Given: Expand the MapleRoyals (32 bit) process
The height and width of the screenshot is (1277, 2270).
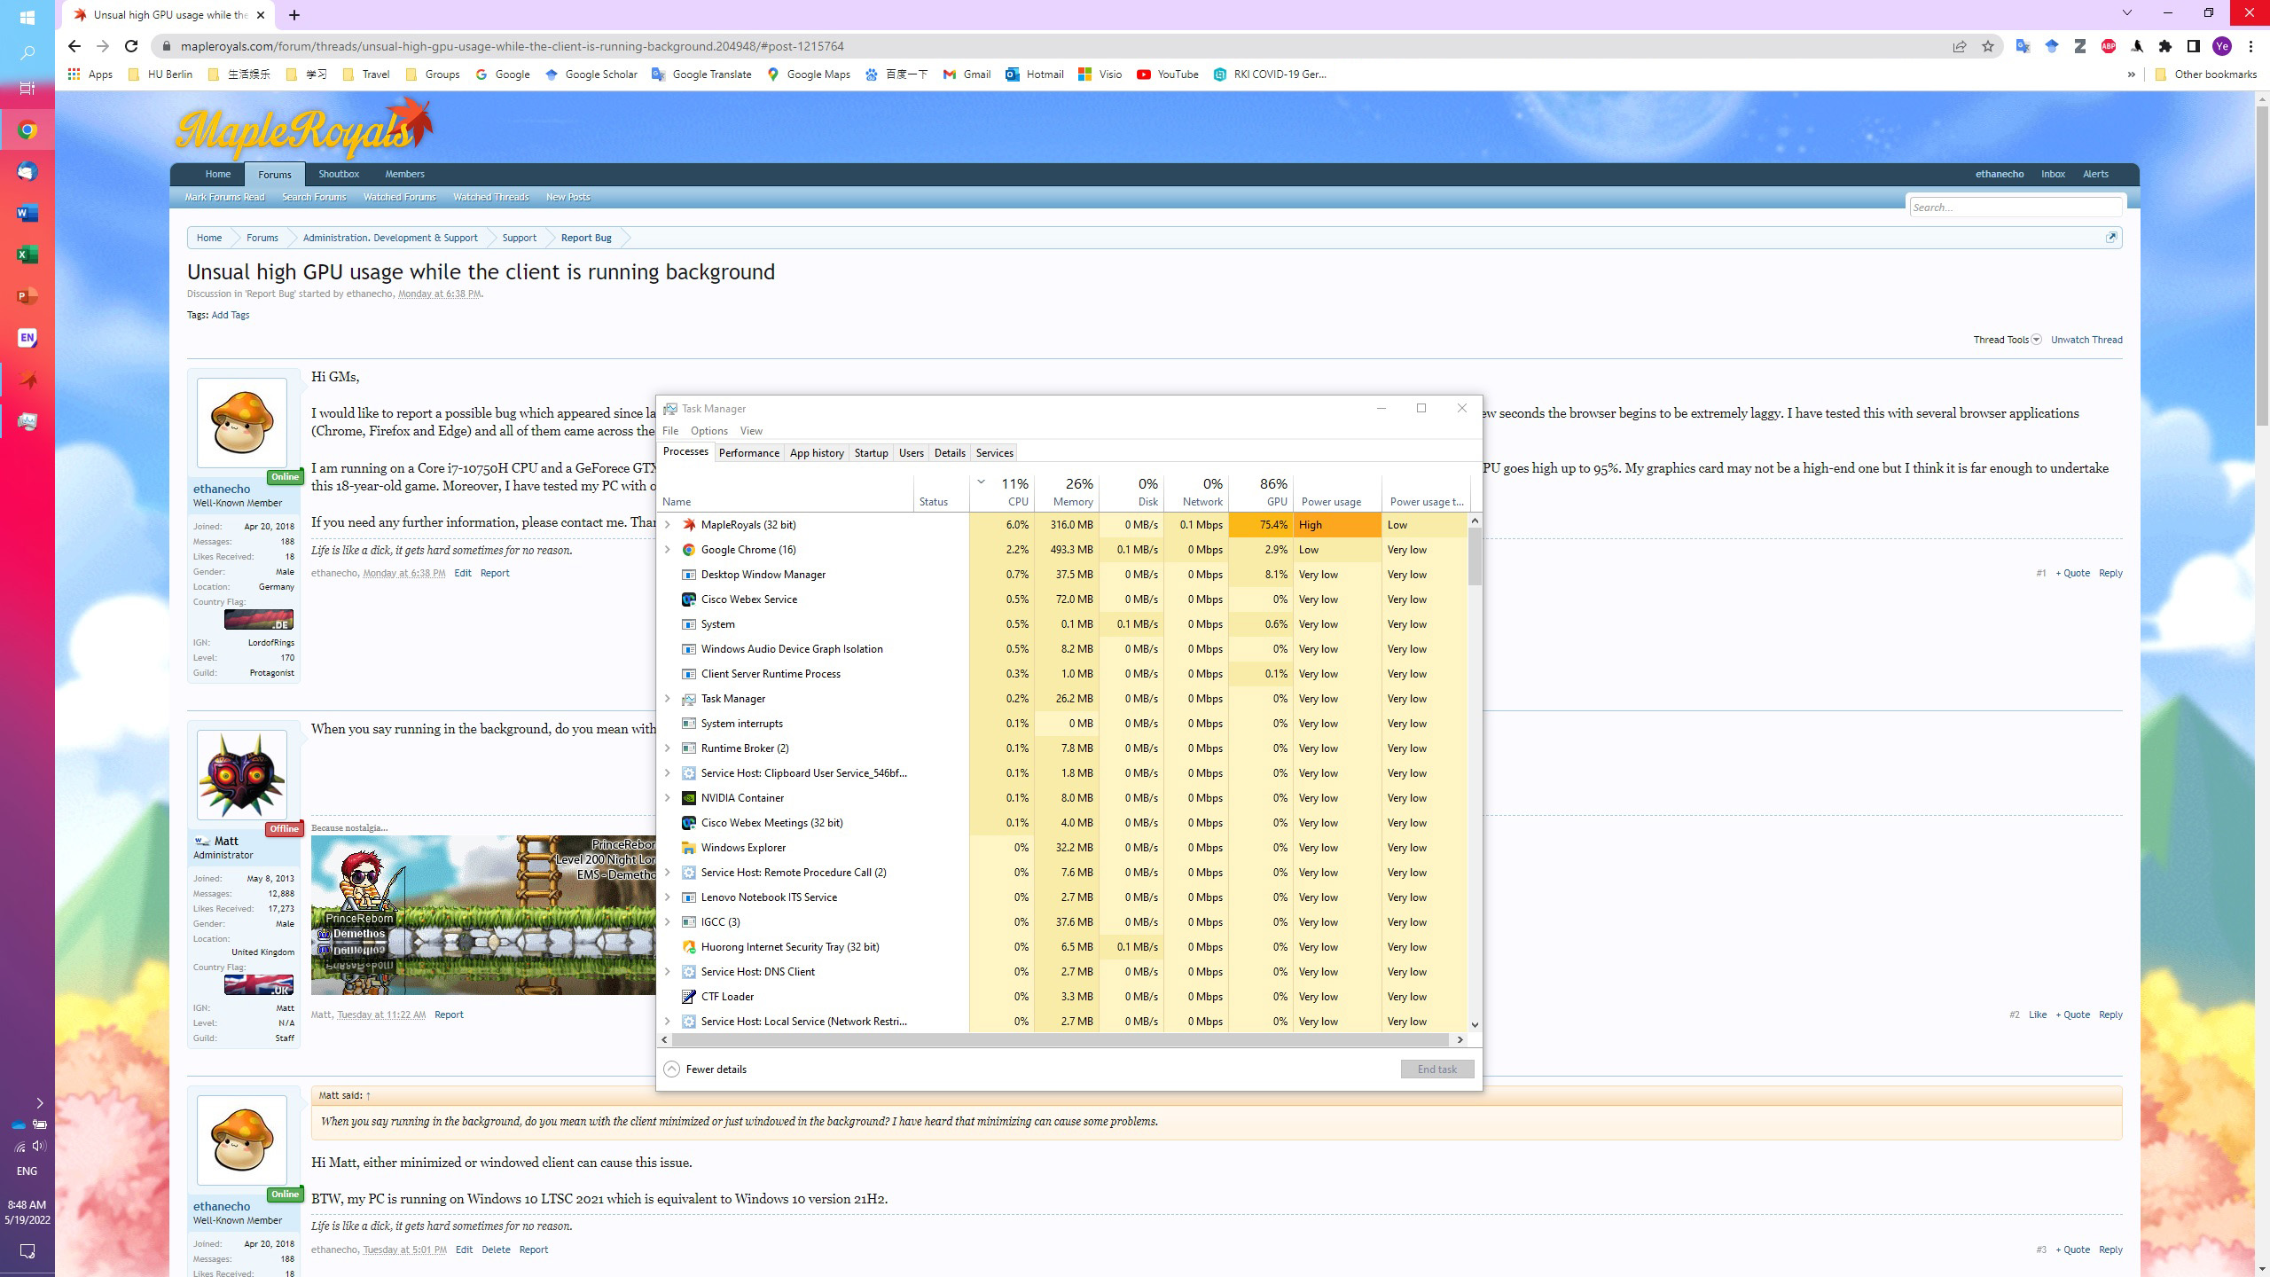Looking at the screenshot, I should 668,525.
